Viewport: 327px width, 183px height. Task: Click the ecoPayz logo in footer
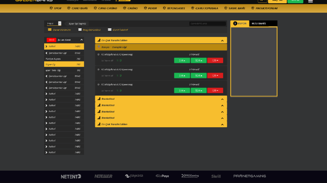pyautogui.click(x=162, y=176)
